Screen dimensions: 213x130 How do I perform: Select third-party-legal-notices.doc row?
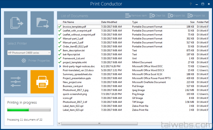79,66
